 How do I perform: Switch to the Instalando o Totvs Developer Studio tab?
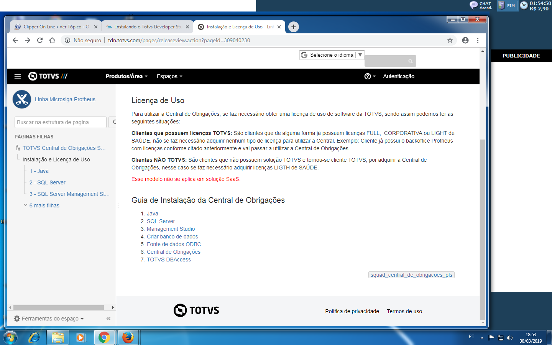[148, 27]
